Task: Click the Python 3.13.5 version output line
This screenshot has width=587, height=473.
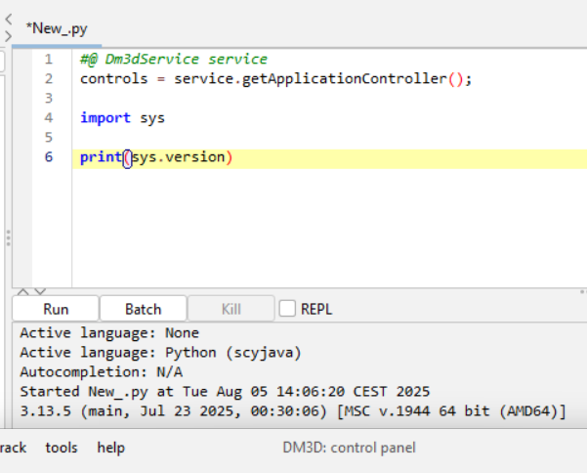Action: click(293, 411)
